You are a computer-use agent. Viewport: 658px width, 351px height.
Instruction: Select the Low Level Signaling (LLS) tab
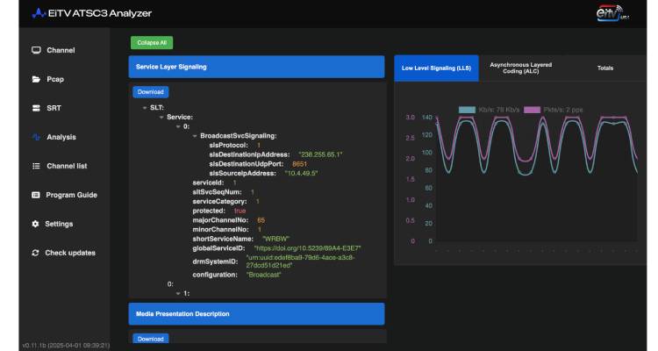(434, 68)
